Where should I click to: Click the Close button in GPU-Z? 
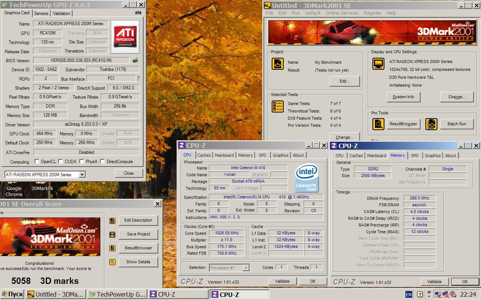coord(129,173)
